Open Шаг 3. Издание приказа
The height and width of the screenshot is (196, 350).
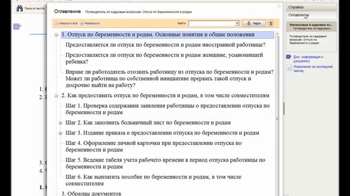162,133
